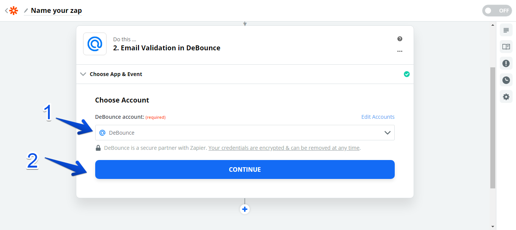516x230 pixels.
Task: Click the Name your zap title field
Action: coord(56,11)
